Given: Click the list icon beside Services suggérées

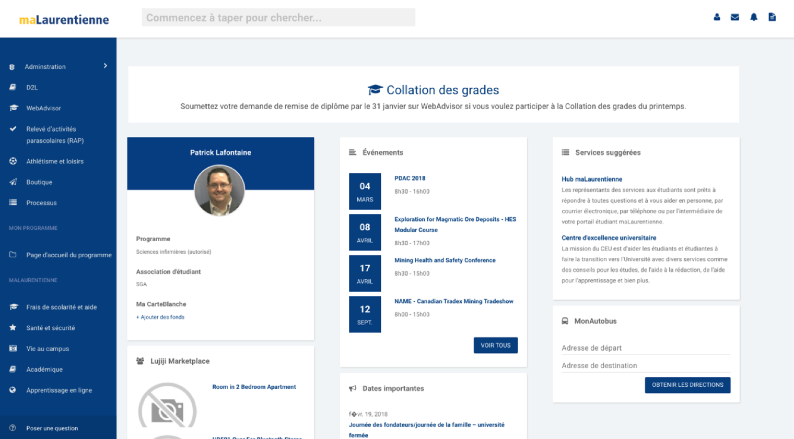Looking at the screenshot, I should tap(565, 152).
